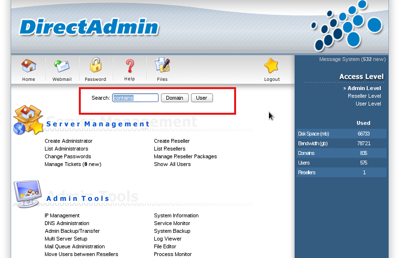The width and height of the screenshot is (402, 258).
Task: Click the Users usage row label
Action: [304, 163]
